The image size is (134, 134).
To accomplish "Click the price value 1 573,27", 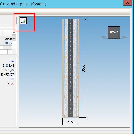I will pyautogui.click(x=9, y=70).
